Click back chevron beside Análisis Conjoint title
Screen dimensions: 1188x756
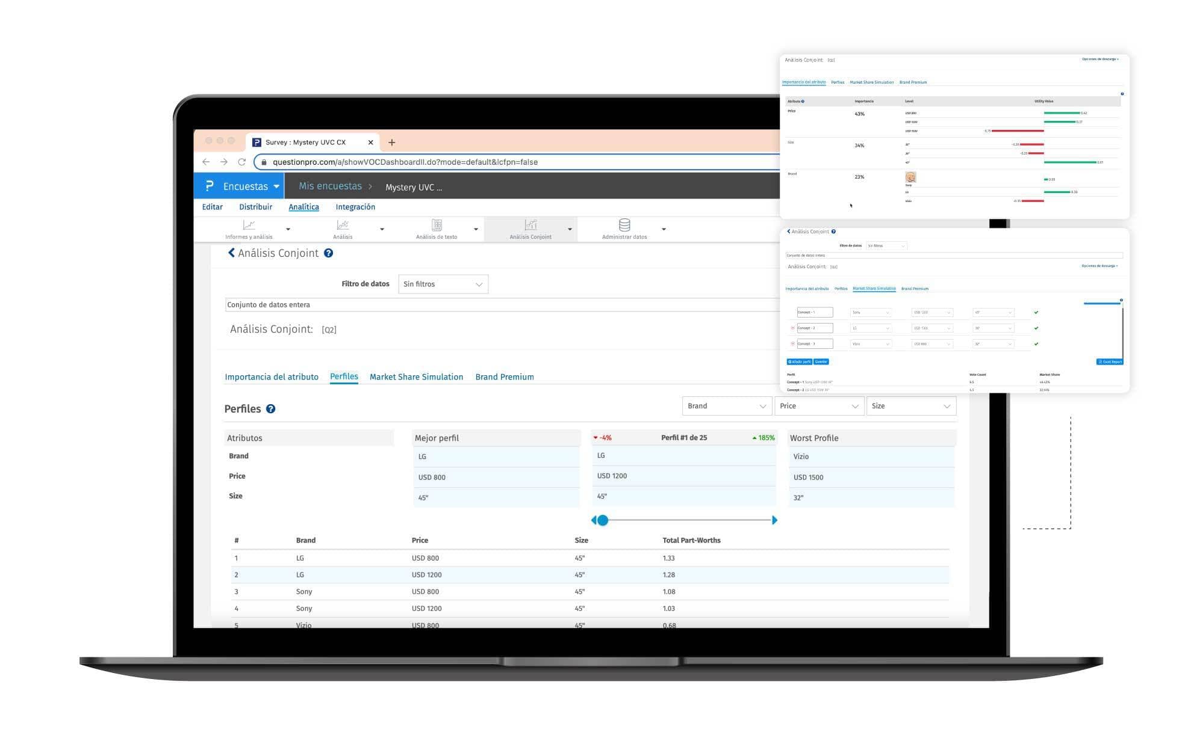231,253
